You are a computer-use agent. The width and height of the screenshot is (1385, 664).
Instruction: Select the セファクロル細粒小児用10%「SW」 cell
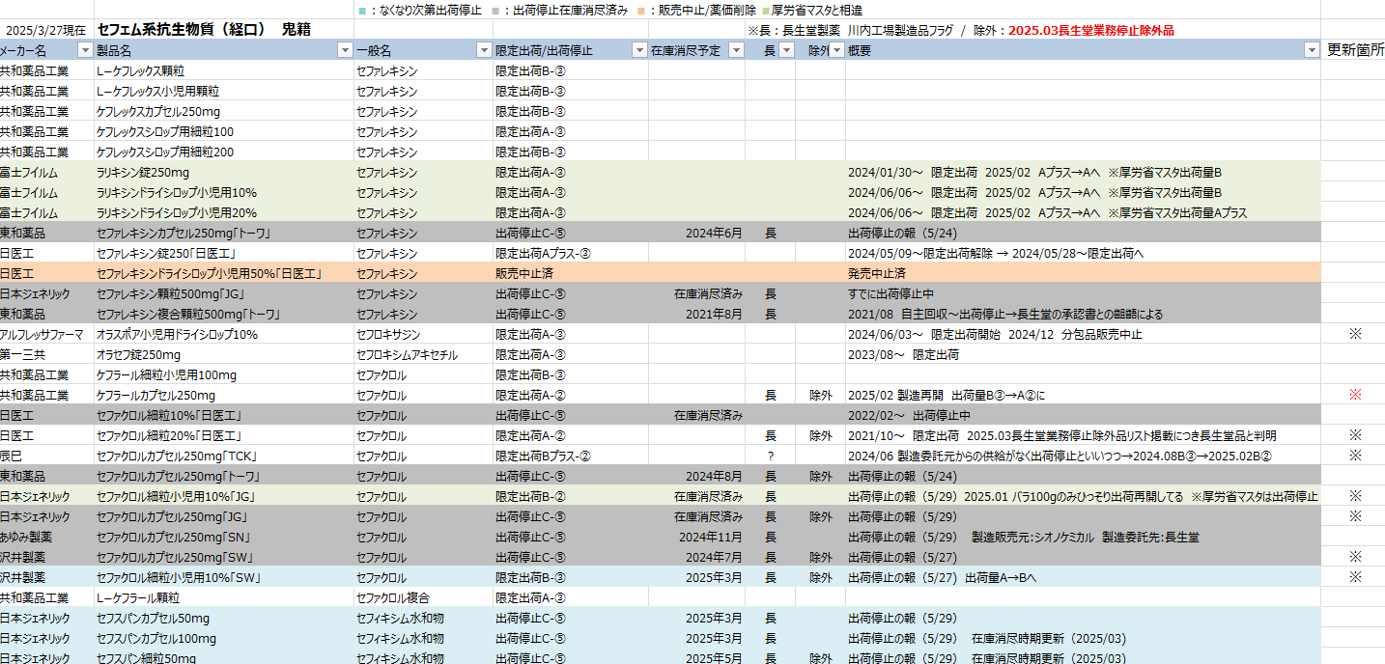(x=224, y=577)
